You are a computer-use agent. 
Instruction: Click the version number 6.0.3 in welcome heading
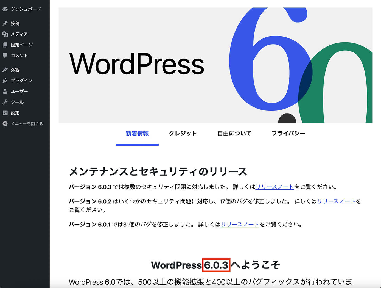pyautogui.click(x=216, y=265)
